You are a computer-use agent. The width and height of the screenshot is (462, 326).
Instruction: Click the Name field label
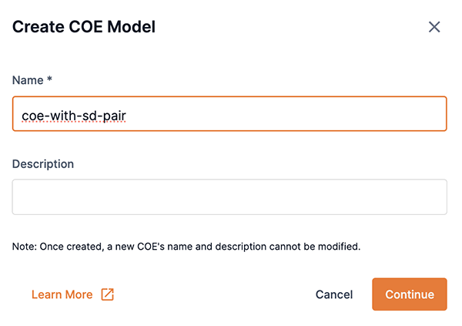27,79
